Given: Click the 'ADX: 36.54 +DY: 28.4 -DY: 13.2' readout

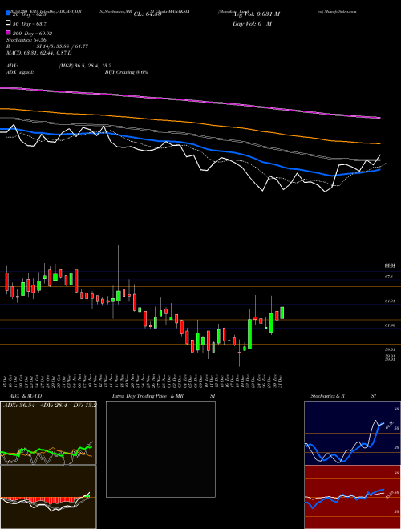Looking at the screenshot, I should point(50,405).
